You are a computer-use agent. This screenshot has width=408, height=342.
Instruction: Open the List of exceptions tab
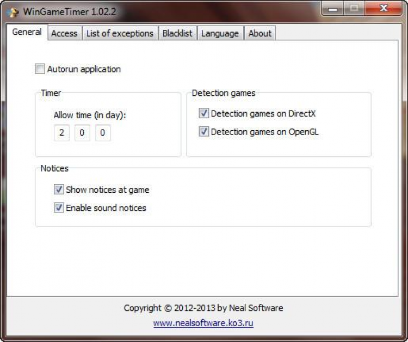click(x=120, y=33)
